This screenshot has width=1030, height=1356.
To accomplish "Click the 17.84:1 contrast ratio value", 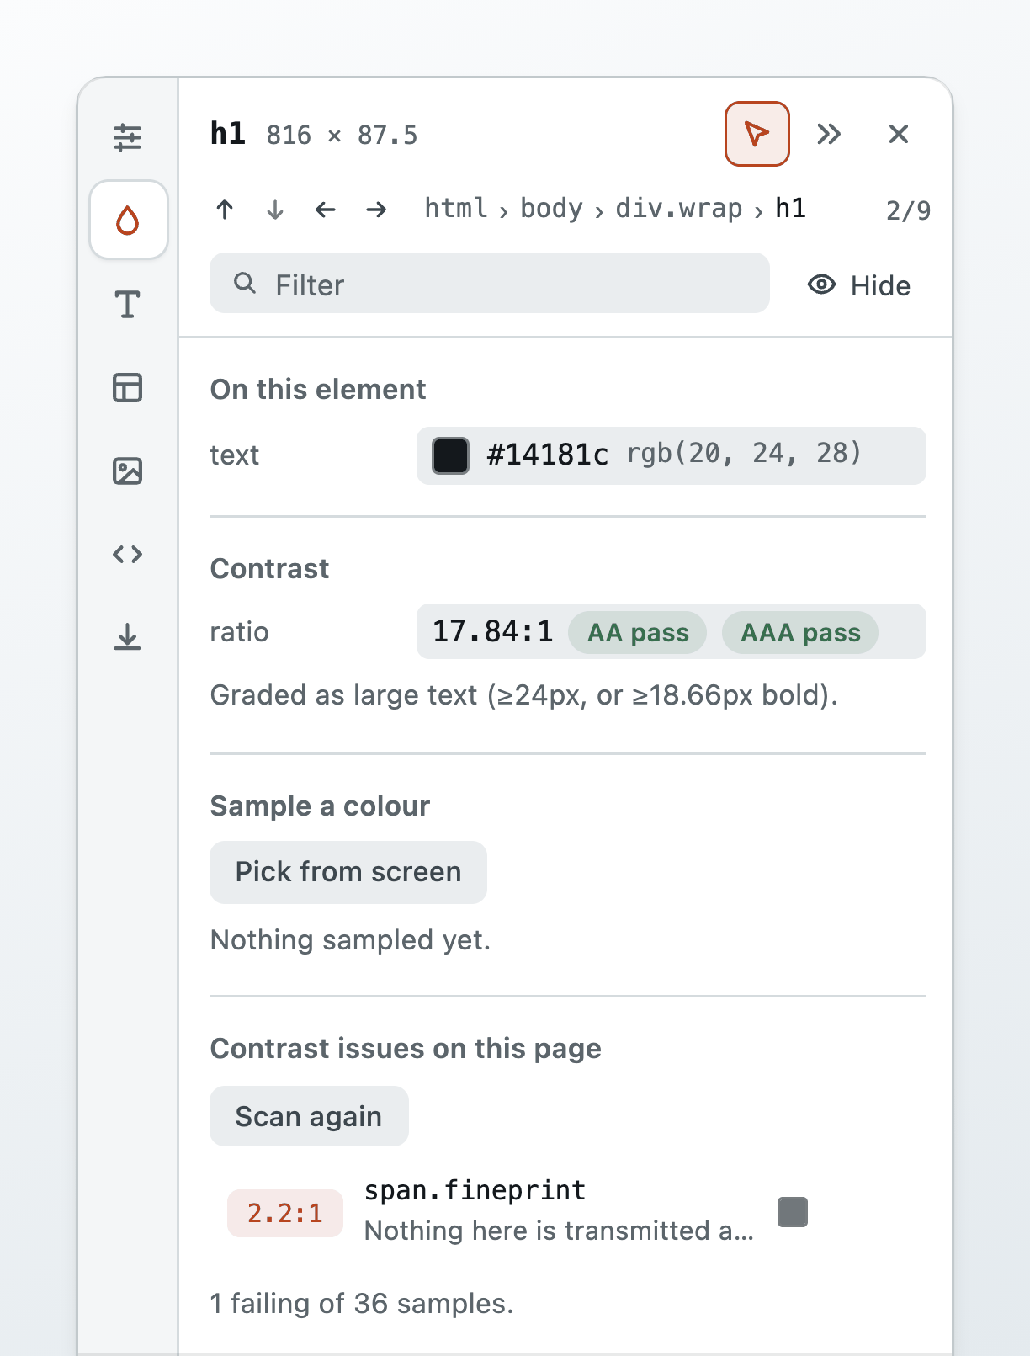I will (x=493, y=631).
